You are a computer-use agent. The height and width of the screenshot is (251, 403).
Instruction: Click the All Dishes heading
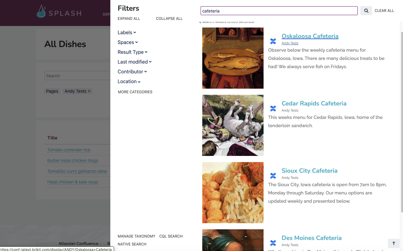(65, 44)
